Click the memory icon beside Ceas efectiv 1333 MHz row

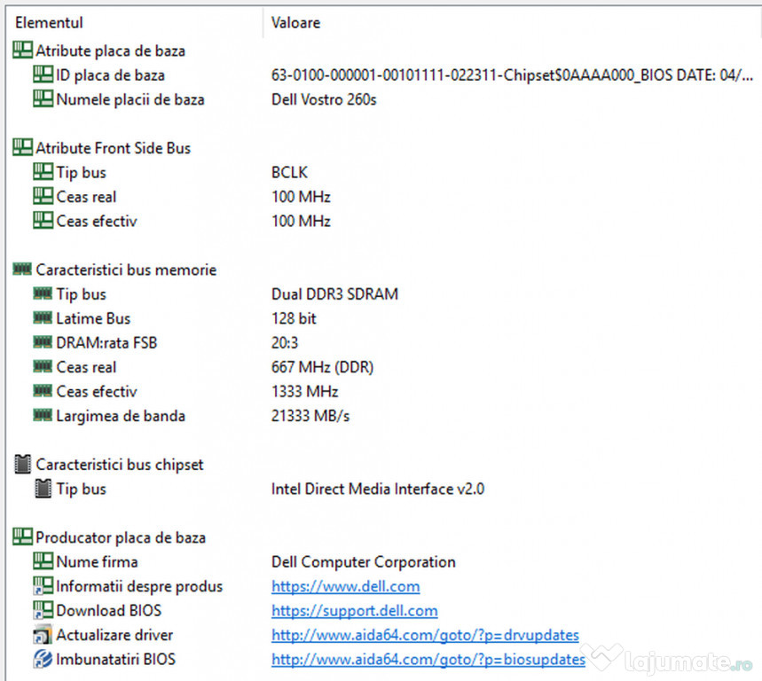pos(43,390)
